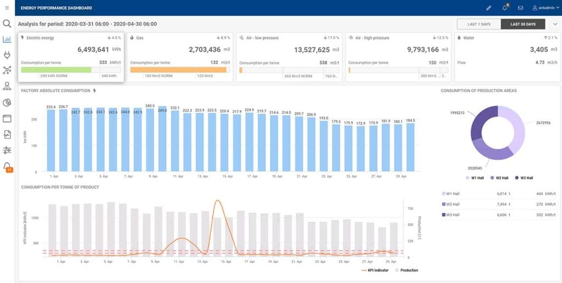The width and height of the screenshot is (562, 283).
Task: Switch to LAST 7 DAYS tab
Action: (479, 24)
